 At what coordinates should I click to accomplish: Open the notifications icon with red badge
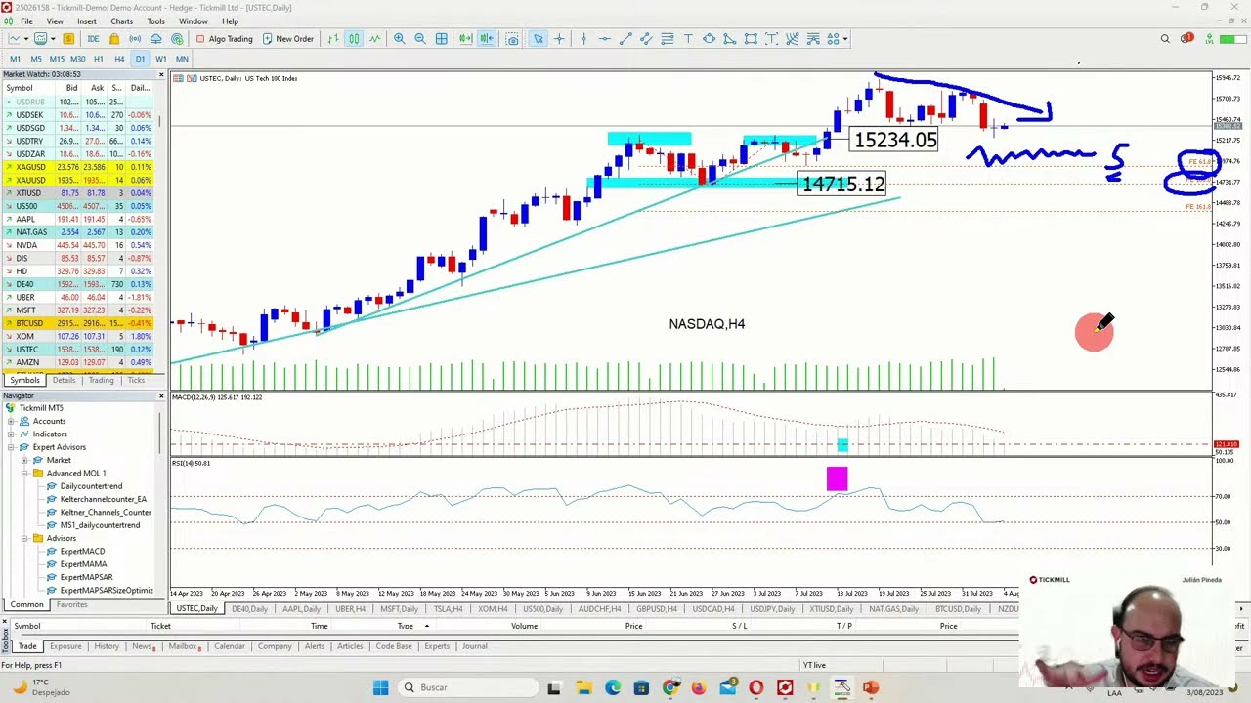click(x=1186, y=39)
